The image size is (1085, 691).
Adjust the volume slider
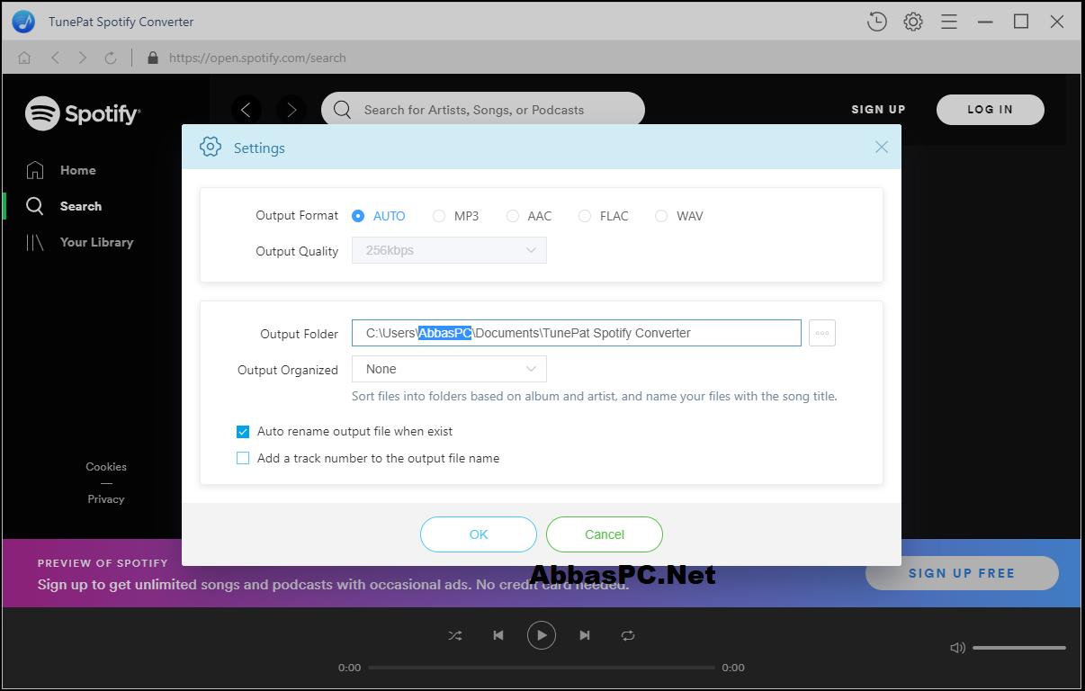click(x=1019, y=648)
